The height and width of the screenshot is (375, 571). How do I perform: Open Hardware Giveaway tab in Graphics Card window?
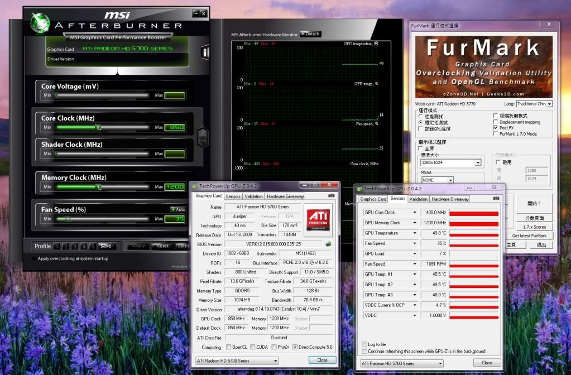(x=285, y=196)
